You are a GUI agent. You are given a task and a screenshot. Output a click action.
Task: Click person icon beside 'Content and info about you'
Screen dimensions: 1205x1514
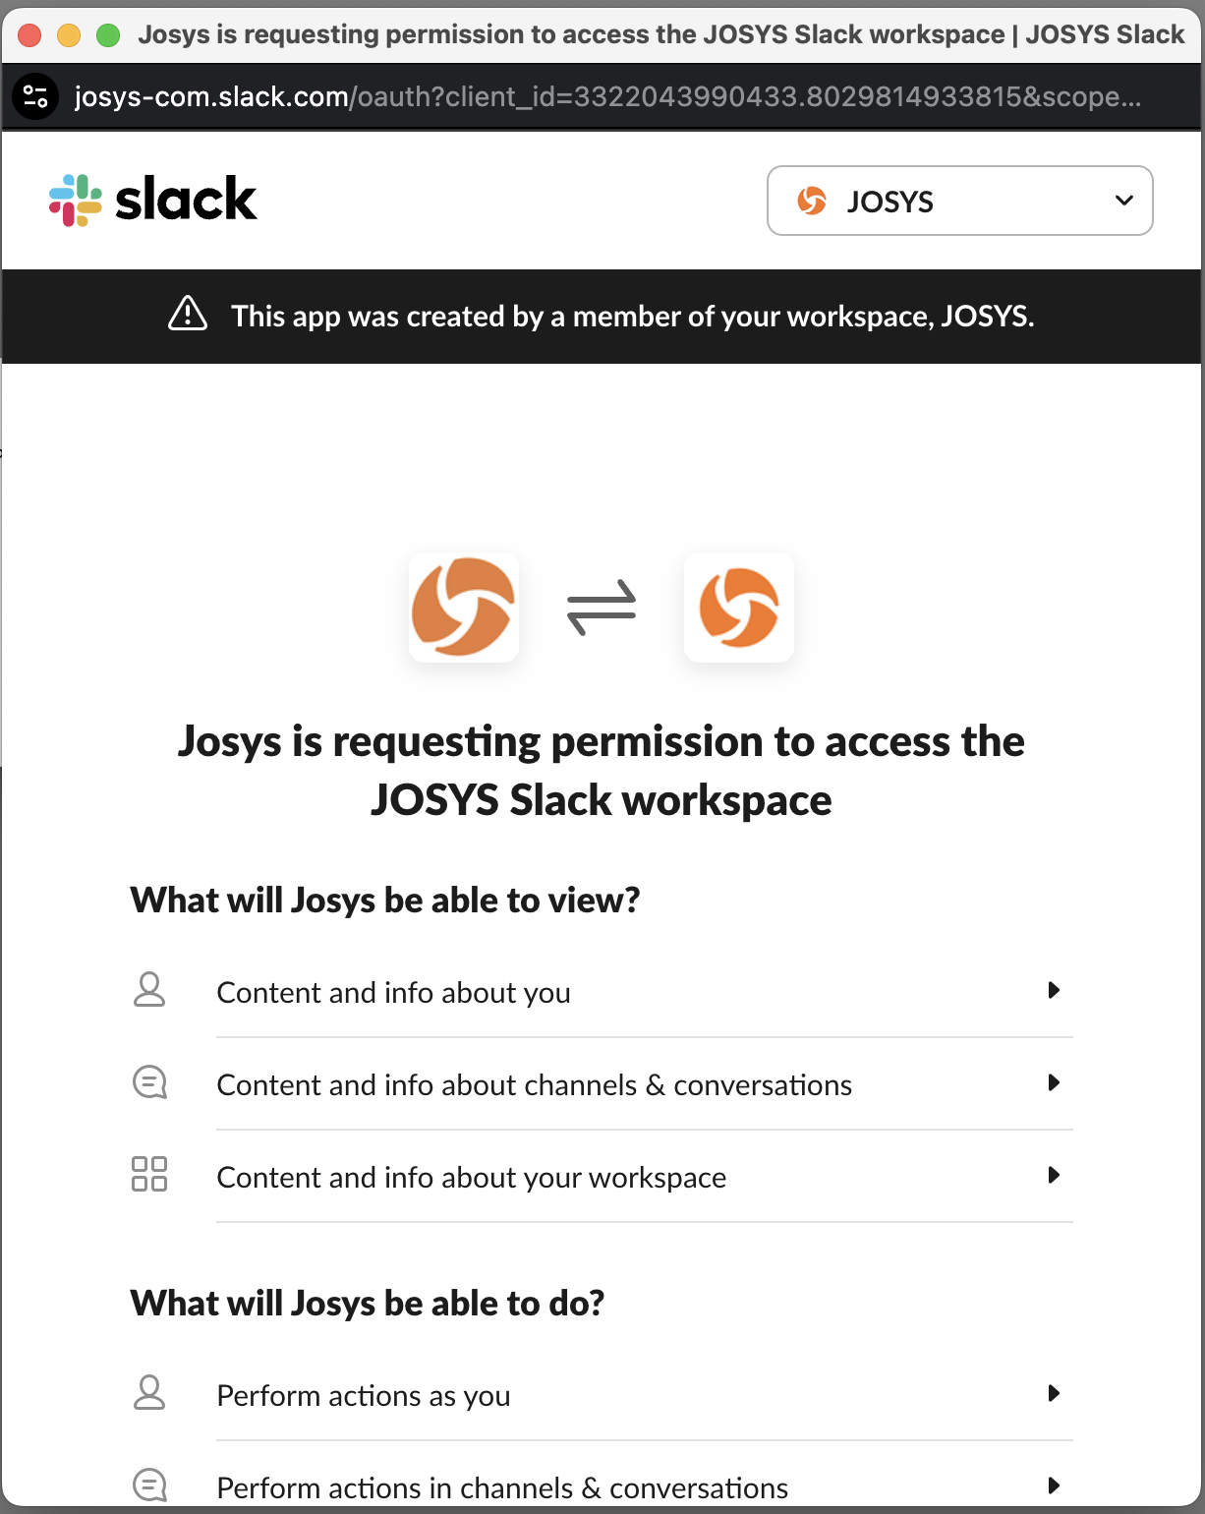click(149, 990)
